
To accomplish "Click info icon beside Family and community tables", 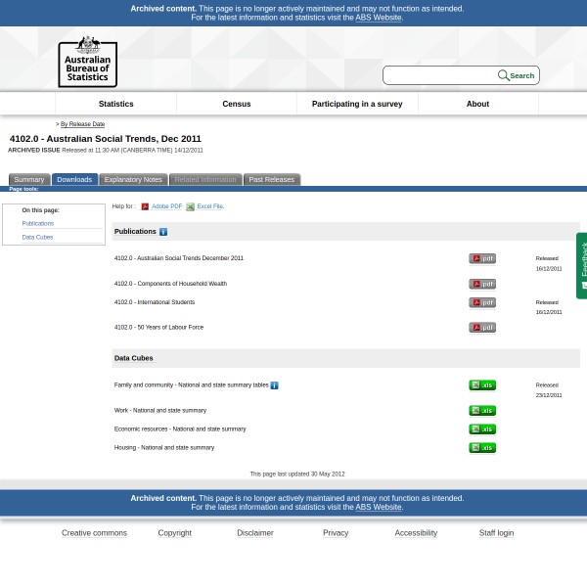I will coord(274,385).
